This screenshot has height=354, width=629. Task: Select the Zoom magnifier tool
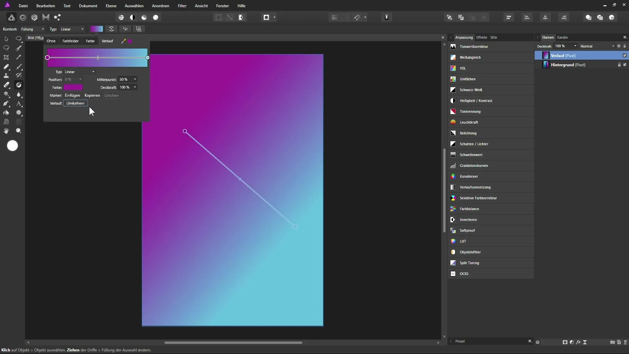[19, 131]
